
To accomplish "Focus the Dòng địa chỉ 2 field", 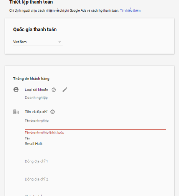I will click(x=95, y=179).
